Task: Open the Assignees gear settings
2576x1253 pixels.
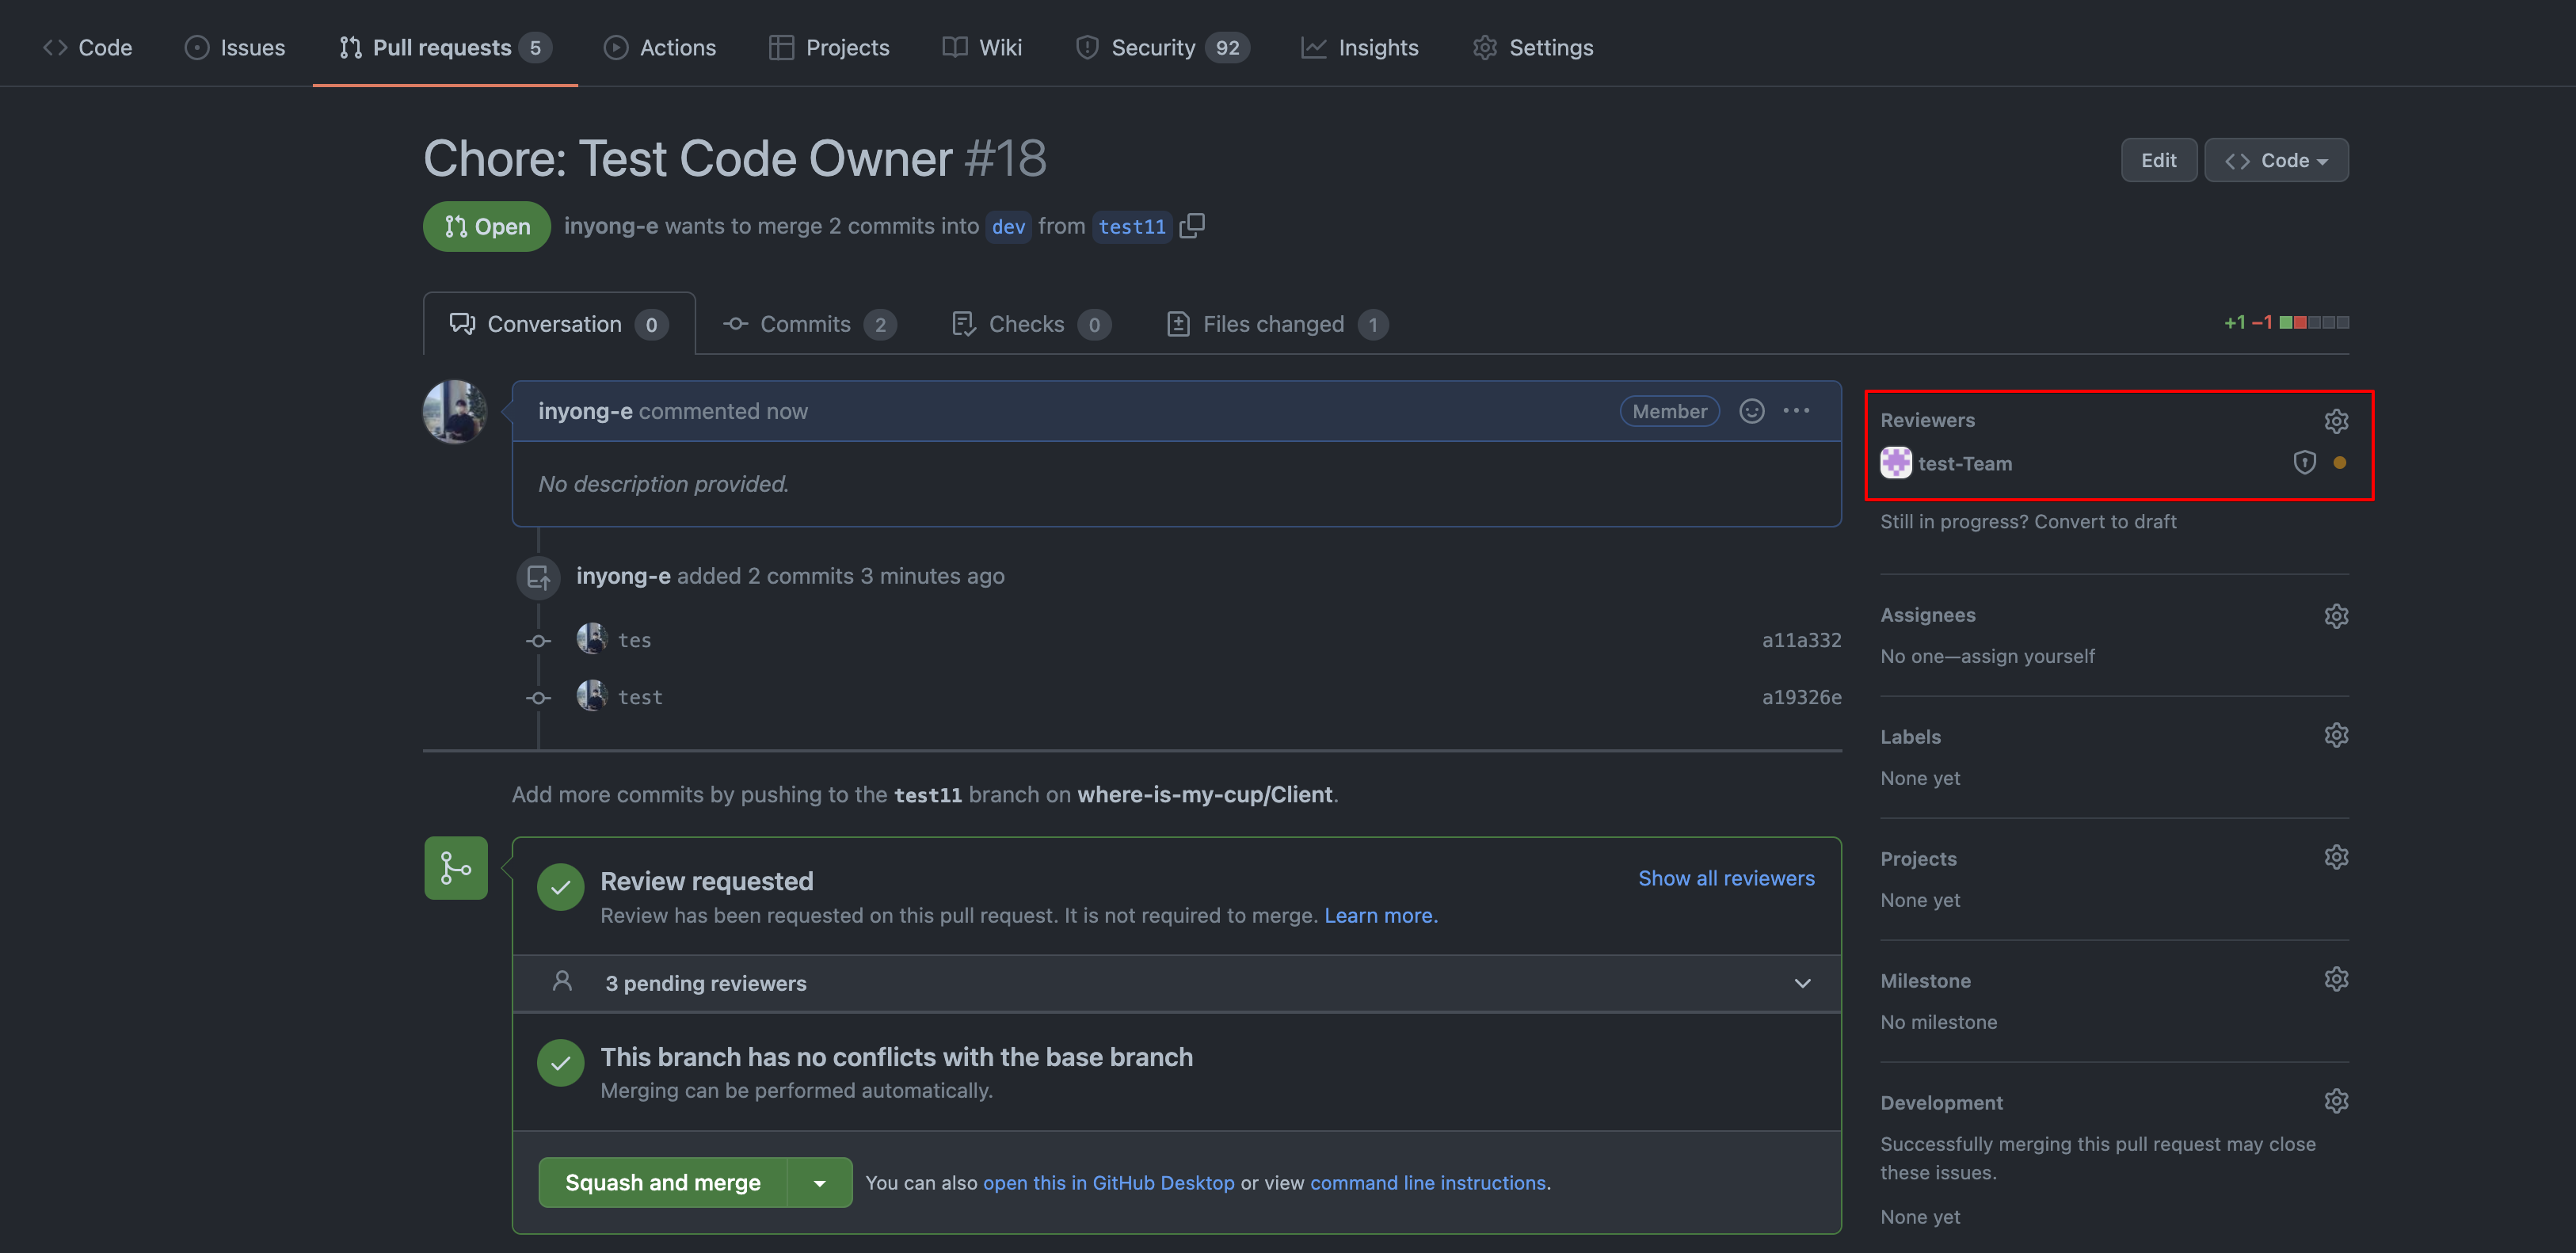Action: click(2335, 616)
